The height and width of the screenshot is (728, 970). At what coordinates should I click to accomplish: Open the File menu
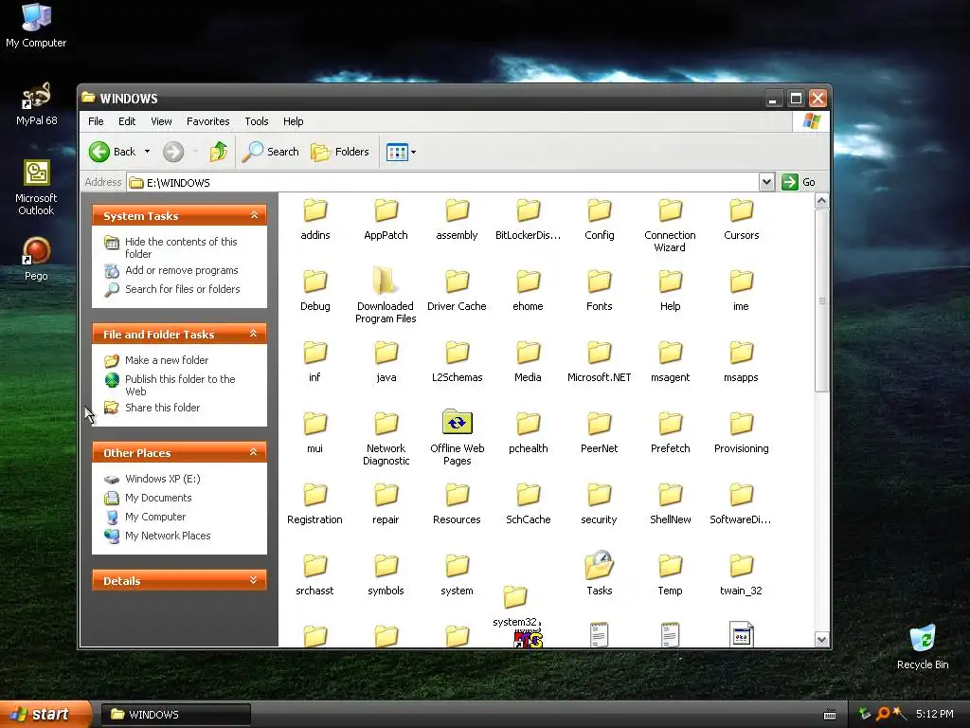click(x=96, y=121)
